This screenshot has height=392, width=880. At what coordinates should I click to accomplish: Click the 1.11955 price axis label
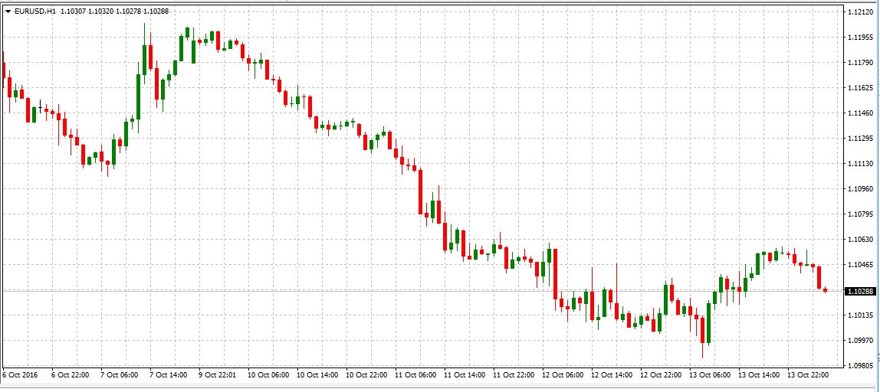click(x=861, y=38)
